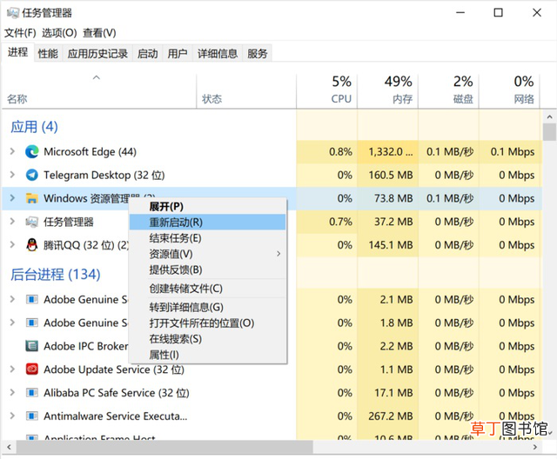Choose 结束任务(E) in the context menu
The height and width of the screenshot is (459, 557).
(207, 238)
